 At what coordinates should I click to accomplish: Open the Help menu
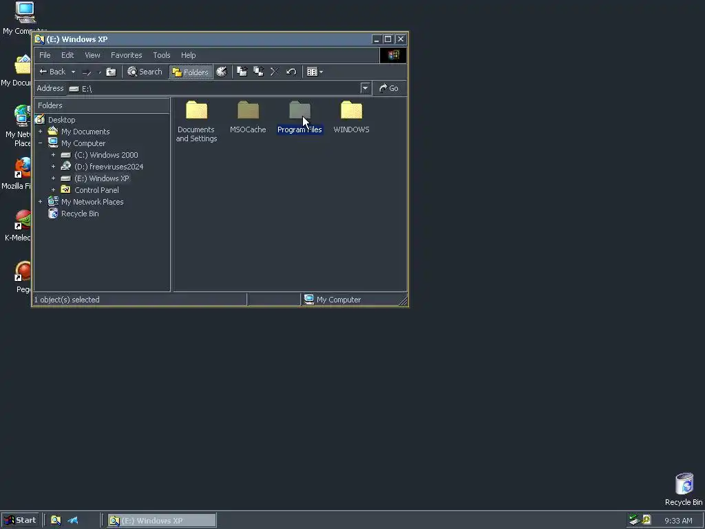pyautogui.click(x=189, y=55)
